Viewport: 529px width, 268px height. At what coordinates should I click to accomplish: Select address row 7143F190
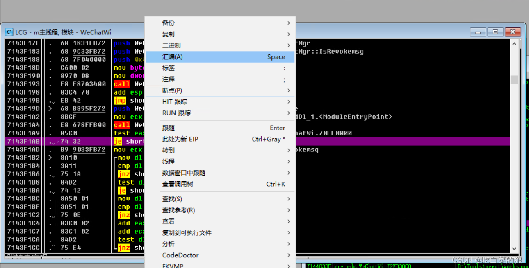click(24, 76)
